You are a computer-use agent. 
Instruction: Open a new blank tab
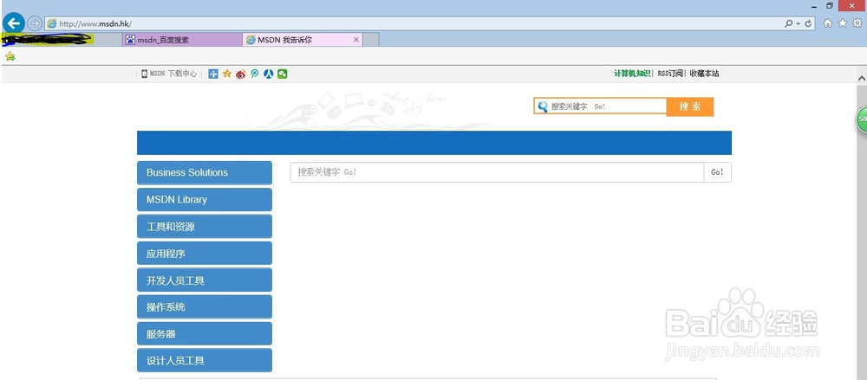tap(371, 40)
